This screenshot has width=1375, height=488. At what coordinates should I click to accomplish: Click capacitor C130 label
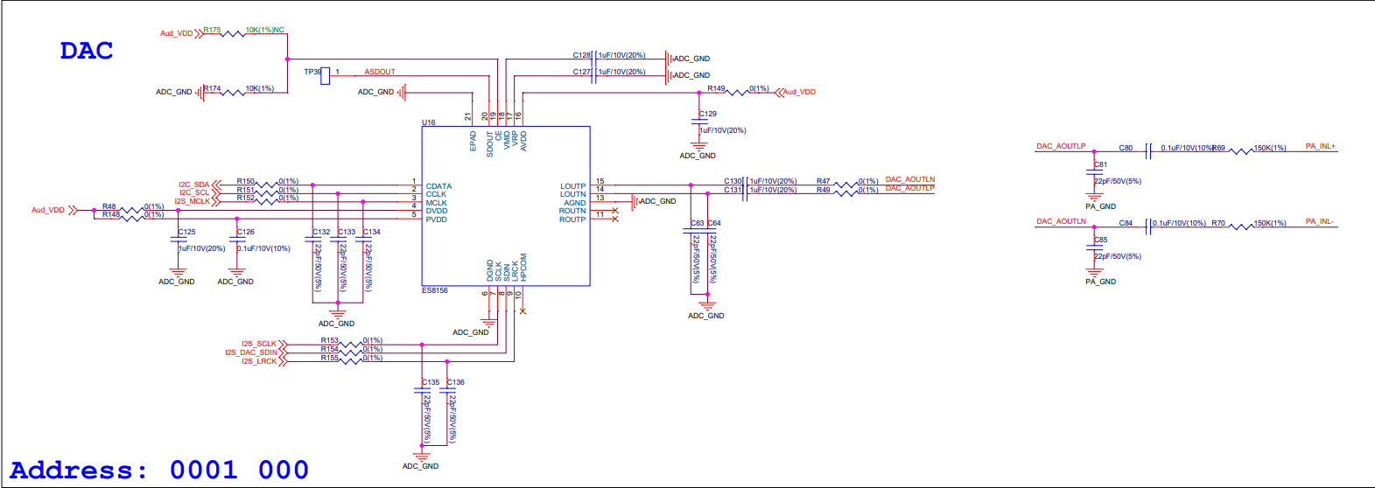pyautogui.click(x=733, y=181)
